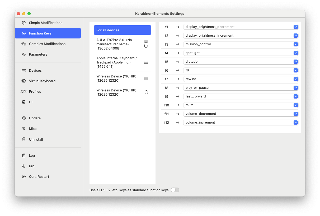Viewport: 320px width, 216px height.
Task: Click the gear icon beside Simple Modifications
Action: pos(24,23)
